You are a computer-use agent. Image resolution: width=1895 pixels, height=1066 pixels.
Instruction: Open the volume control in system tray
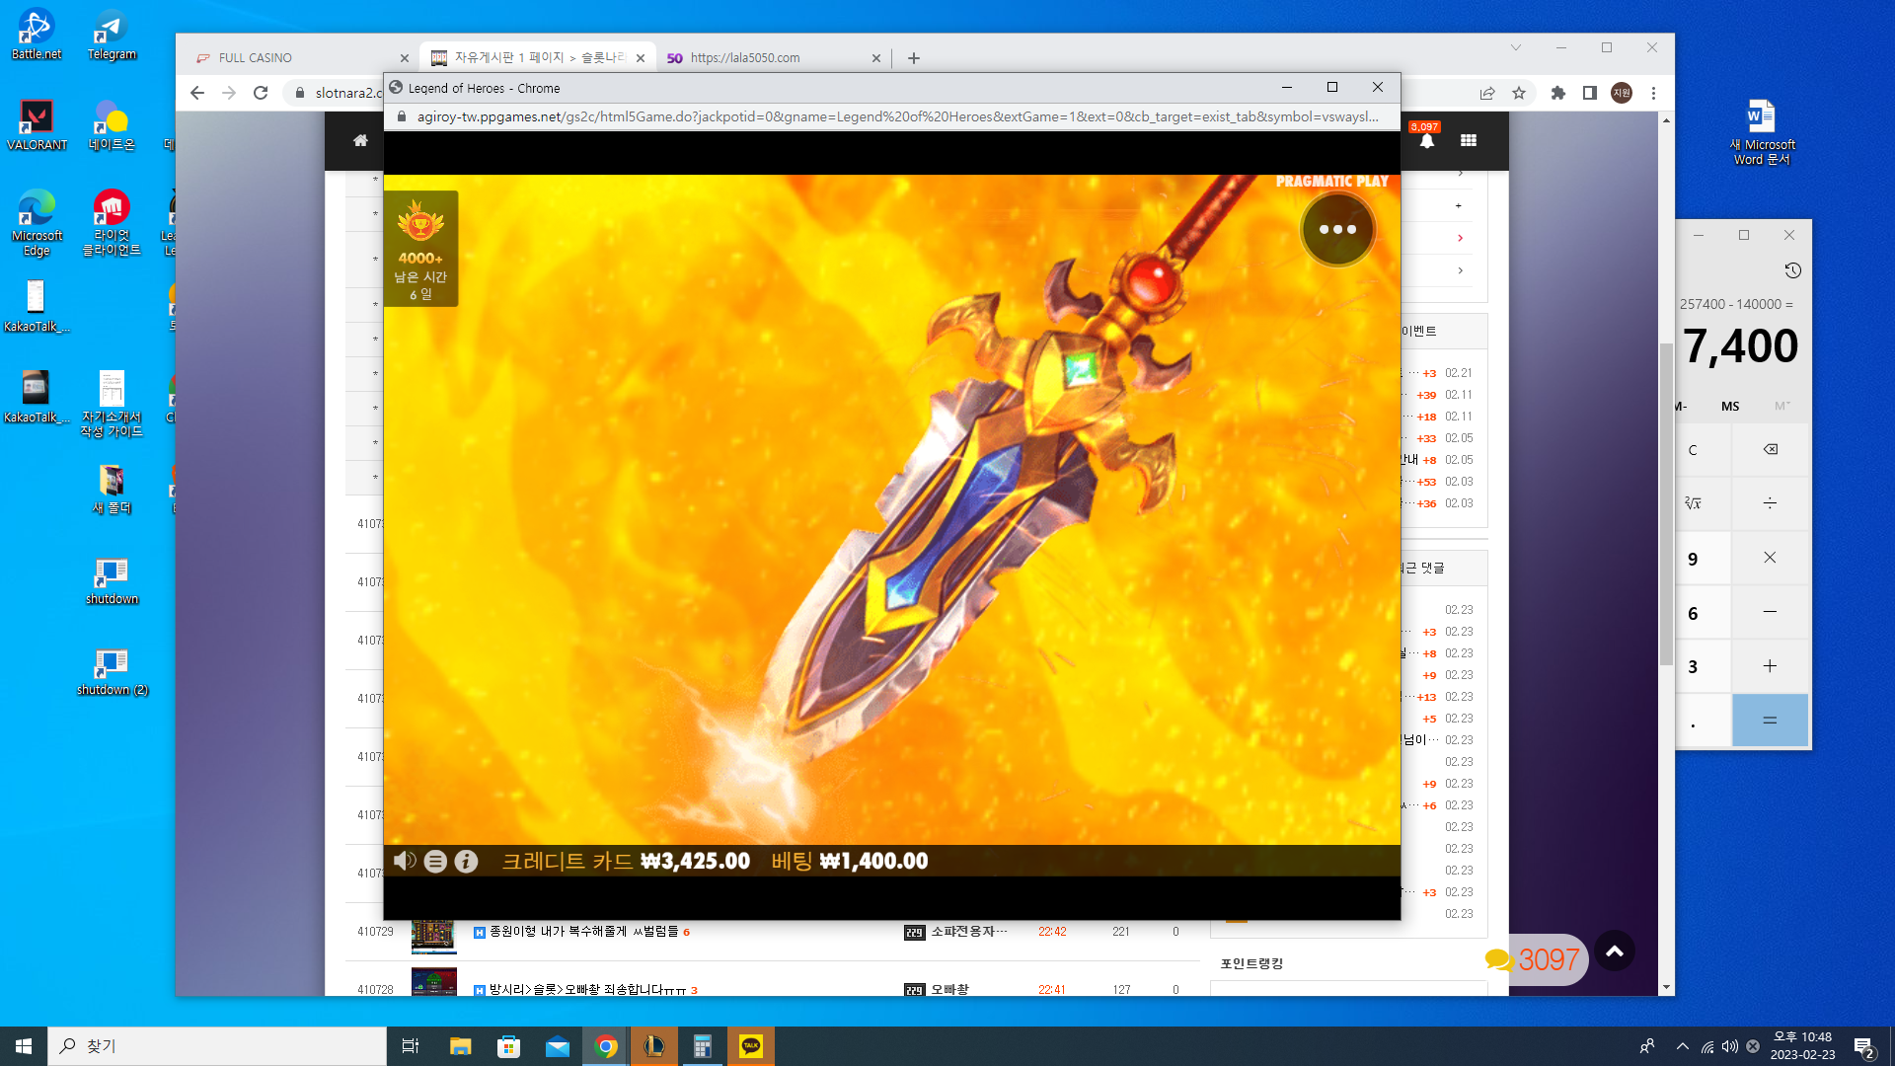pyautogui.click(x=1730, y=1046)
